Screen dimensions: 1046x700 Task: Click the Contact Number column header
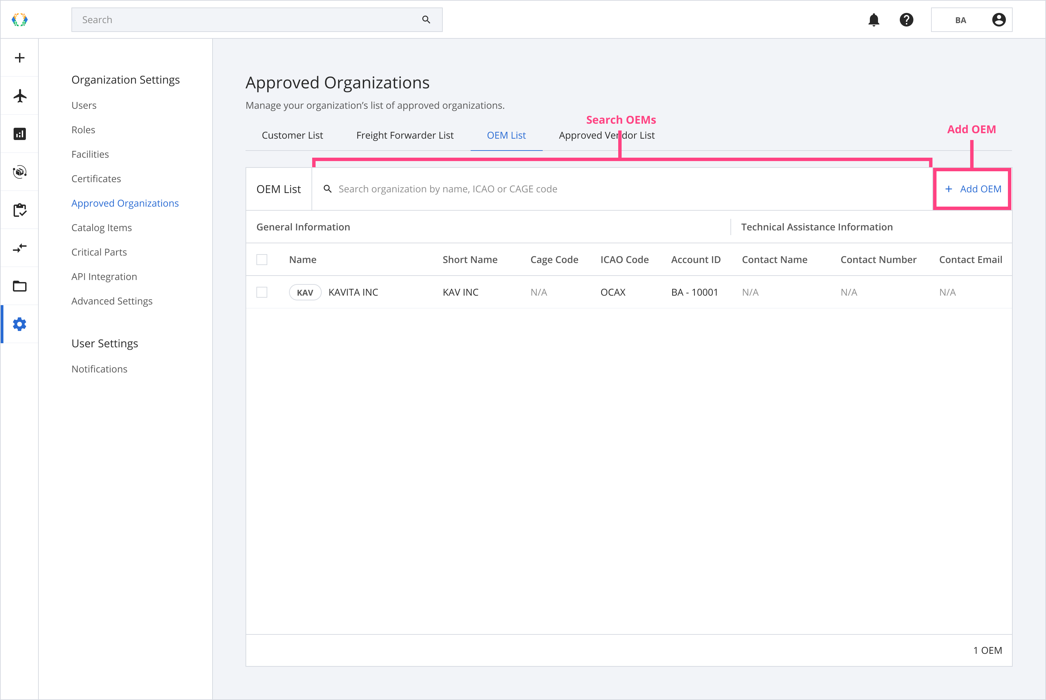coord(878,260)
